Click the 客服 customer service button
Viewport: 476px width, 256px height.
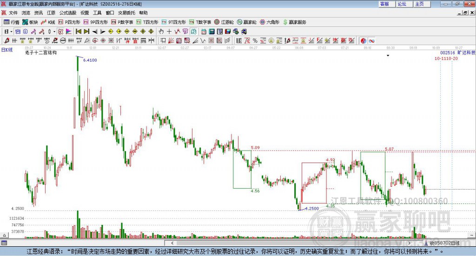coord(387,4)
